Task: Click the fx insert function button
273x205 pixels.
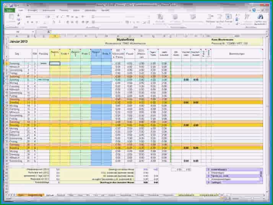Action: [49, 32]
